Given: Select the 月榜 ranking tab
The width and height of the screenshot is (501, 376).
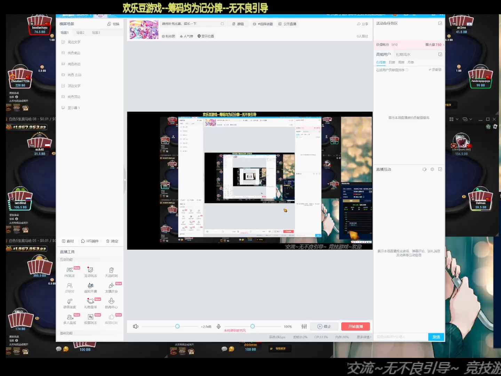Looking at the screenshot, I should [x=411, y=62].
